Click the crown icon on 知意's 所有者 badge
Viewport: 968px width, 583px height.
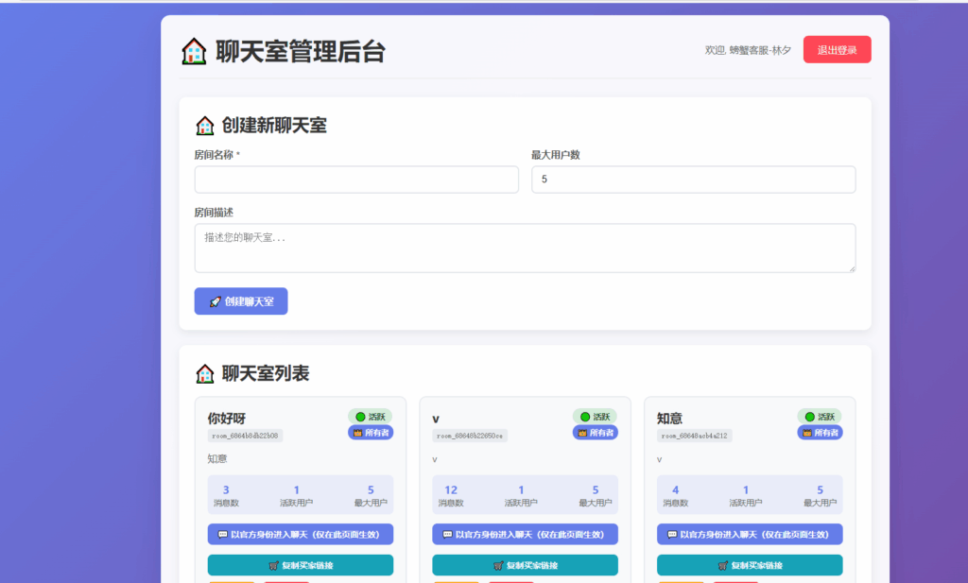click(x=806, y=433)
